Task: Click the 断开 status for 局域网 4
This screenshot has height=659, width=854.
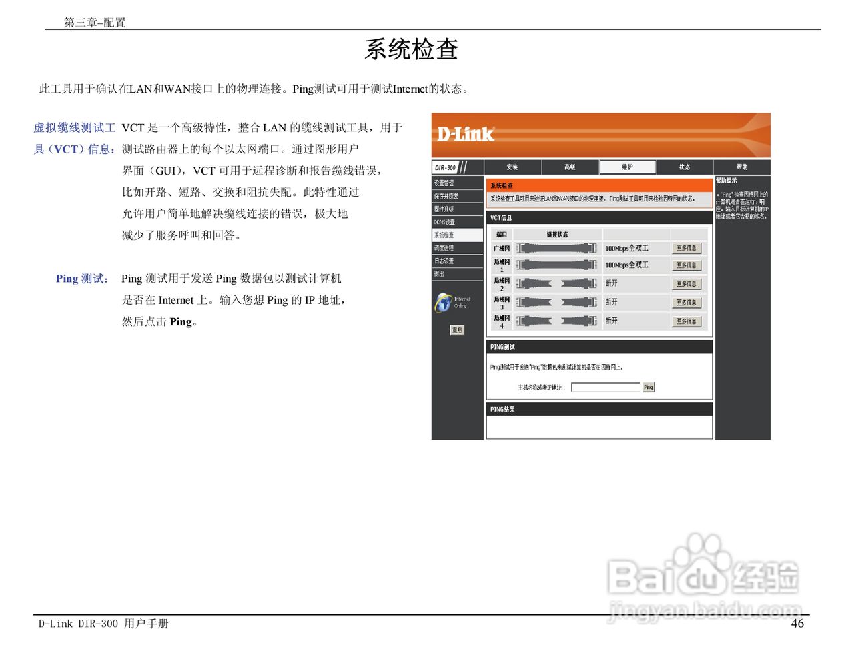Action: click(611, 321)
